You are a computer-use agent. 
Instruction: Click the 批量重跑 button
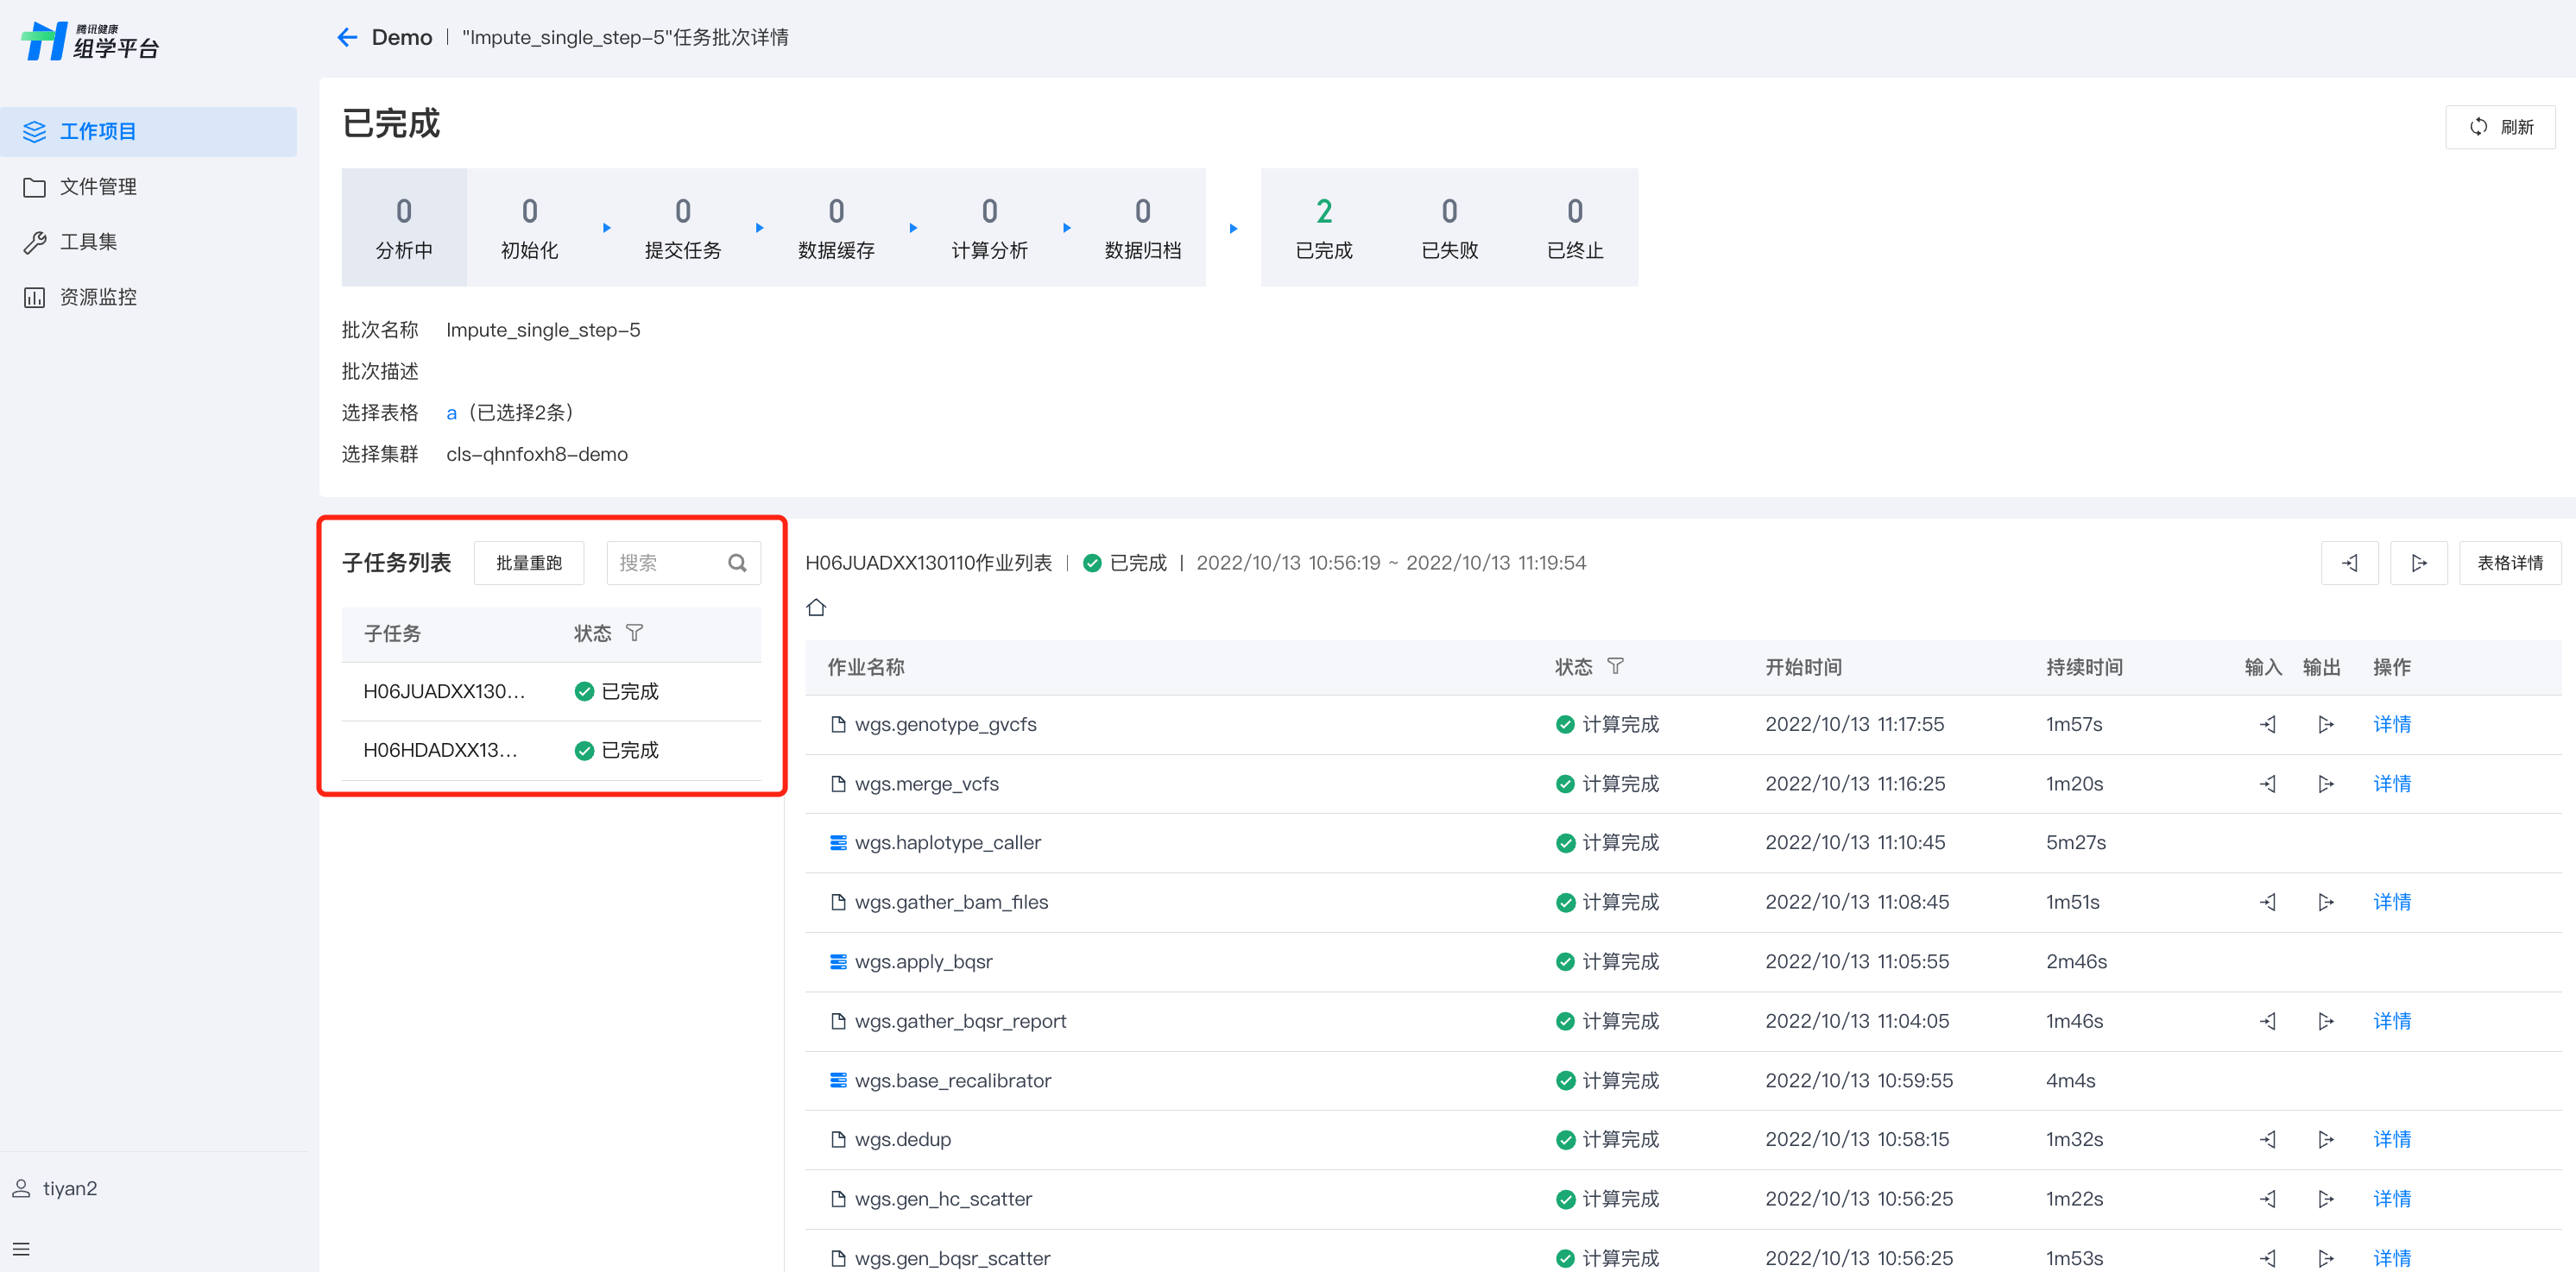[528, 563]
